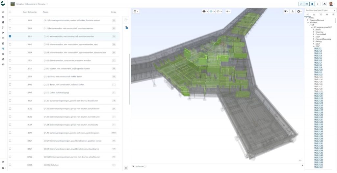Open the flag issues sidebar icon
The width and height of the screenshot is (337, 173).
click(3, 33)
